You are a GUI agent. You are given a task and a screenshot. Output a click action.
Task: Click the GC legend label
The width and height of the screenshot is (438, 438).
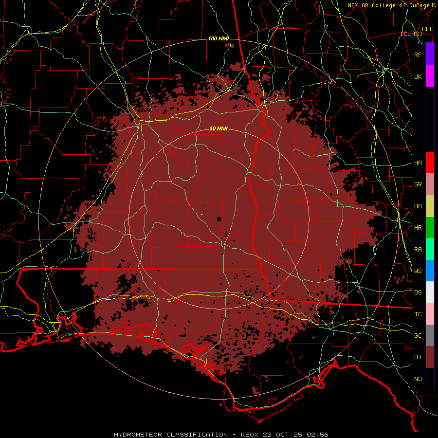pos(418,336)
